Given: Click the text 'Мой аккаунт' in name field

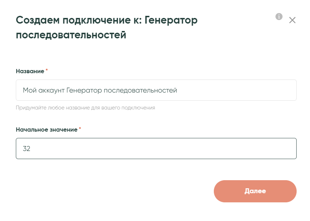Looking at the screenshot, I should 44,90.
